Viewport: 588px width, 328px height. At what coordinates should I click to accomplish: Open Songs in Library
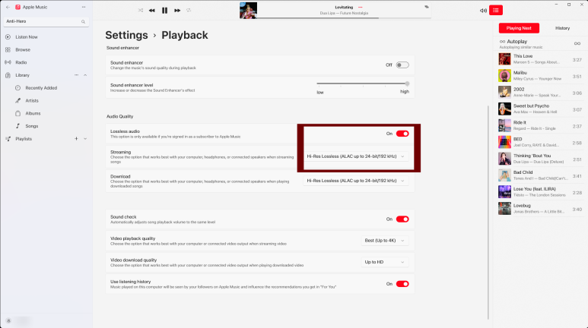[31, 126]
